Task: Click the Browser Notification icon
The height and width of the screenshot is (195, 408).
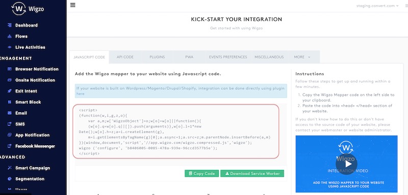Action: pyautogui.click(x=10, y=69)
